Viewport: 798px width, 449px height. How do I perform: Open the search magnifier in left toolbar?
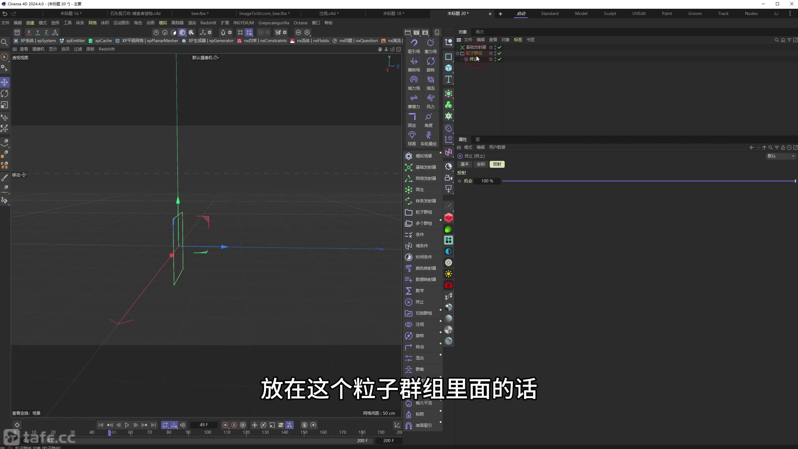coord(4,42)
